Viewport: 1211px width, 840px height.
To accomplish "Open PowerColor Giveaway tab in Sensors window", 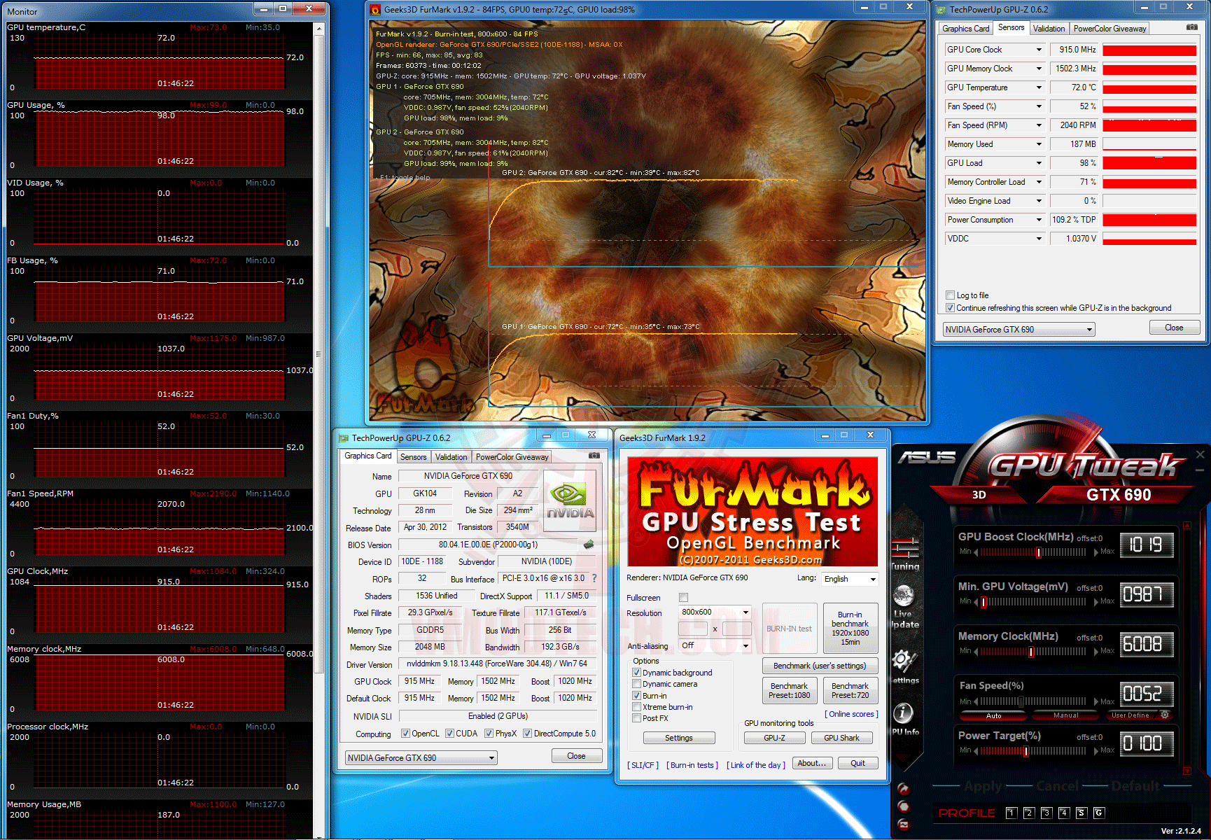I will [1109, 29].
